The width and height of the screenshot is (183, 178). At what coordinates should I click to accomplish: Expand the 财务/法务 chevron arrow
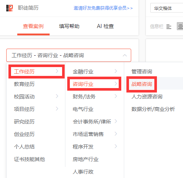(116, 96)
